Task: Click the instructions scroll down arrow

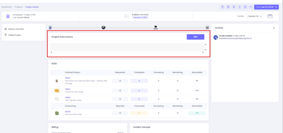Action: pyautogui.click(x=206, y=49)
